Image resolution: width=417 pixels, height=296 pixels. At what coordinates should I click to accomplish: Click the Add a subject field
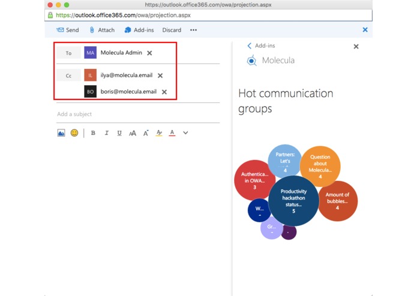pos(138,114)
